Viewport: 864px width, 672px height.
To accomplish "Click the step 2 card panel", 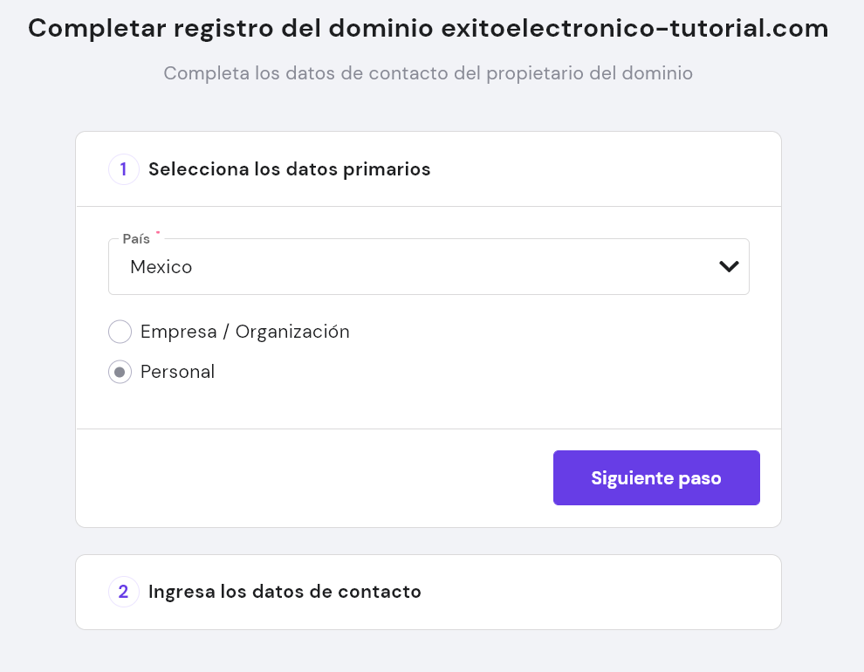I will click(429, 592).
